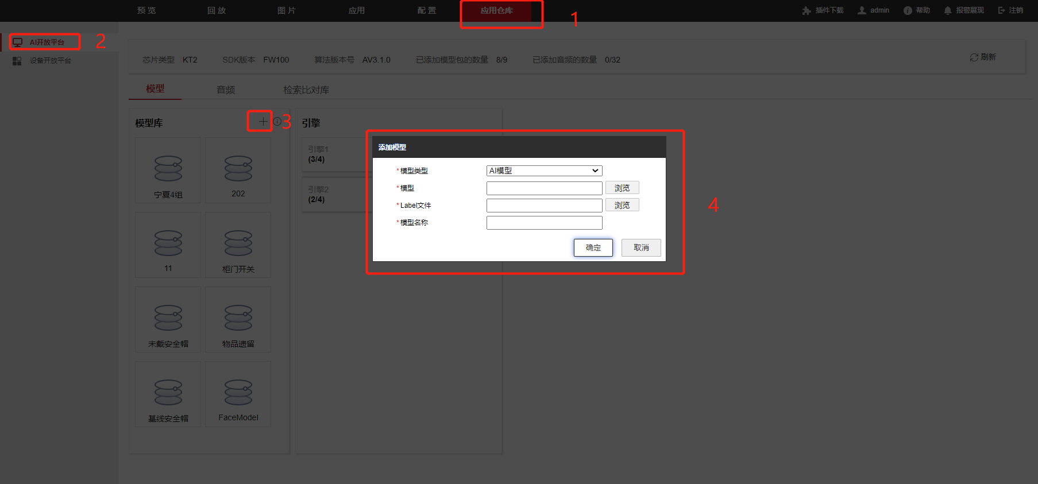Open 插件下载 plugin download

(823, 10)
